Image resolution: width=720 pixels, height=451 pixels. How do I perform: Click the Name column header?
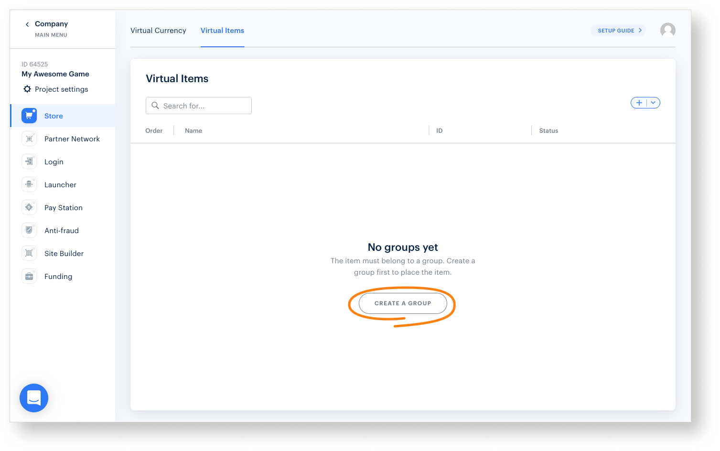193,131
